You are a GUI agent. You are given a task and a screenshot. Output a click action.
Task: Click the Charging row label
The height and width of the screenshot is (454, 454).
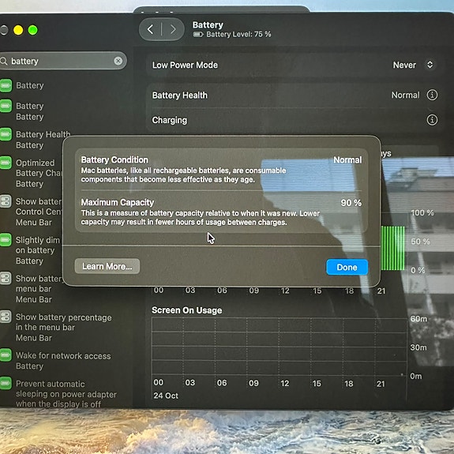coord(170,120)
